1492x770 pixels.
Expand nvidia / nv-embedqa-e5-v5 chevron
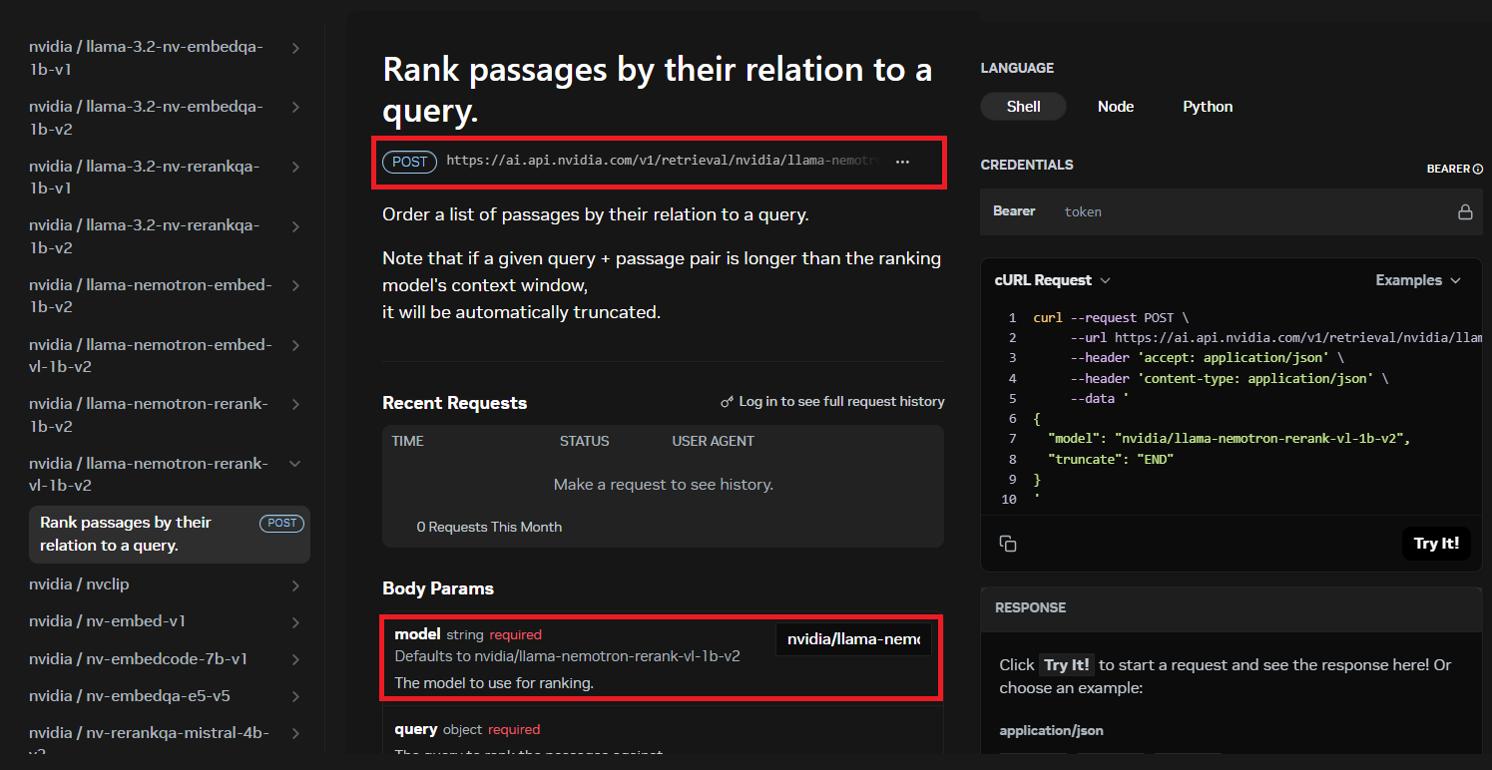295,696
